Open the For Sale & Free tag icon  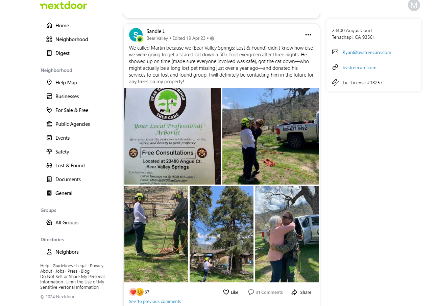coord(49,110)
